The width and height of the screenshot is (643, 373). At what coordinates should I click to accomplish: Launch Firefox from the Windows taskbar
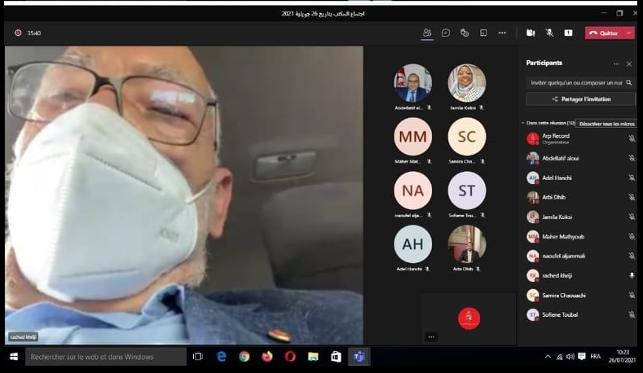(x=267, y=357)
